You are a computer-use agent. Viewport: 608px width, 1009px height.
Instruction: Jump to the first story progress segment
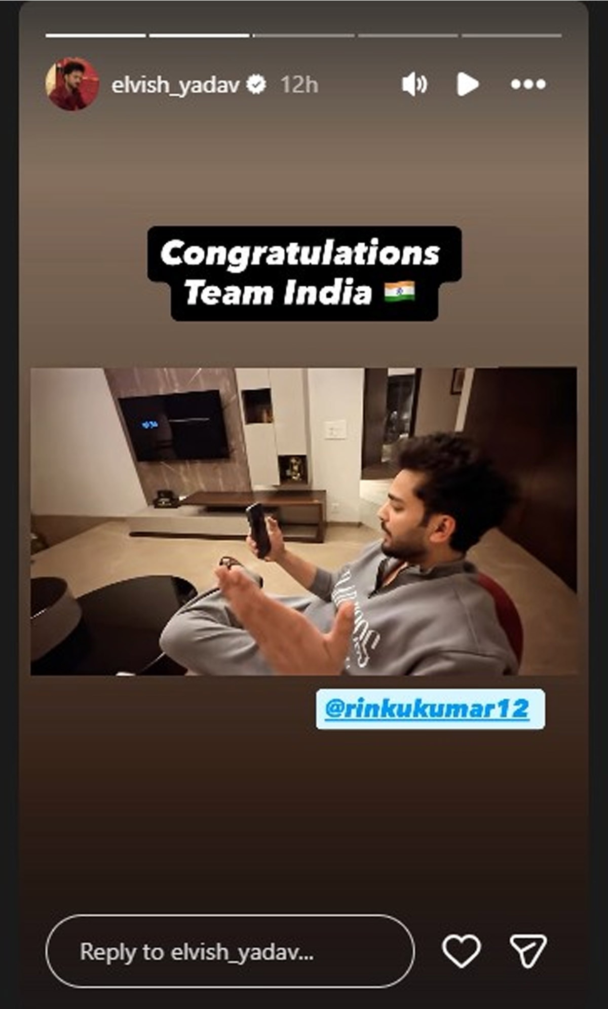pyautogui.click(x=95, y=35)
